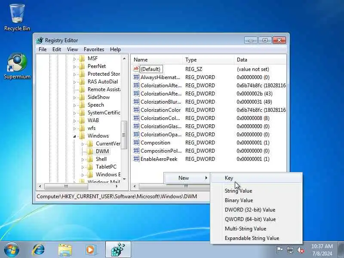The width and height of the screenshot is (344, 258).
Task: Open the Recycle Bin desktop icon
Action: pos(17,18)
